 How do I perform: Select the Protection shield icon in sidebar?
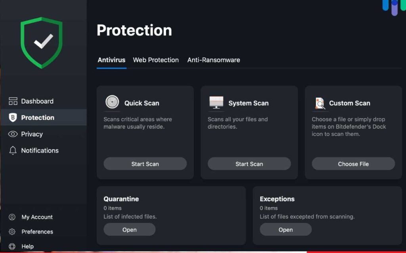pos(13,117)
